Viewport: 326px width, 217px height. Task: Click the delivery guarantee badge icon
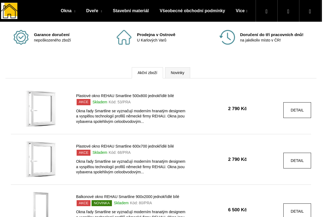pos(21,37)
